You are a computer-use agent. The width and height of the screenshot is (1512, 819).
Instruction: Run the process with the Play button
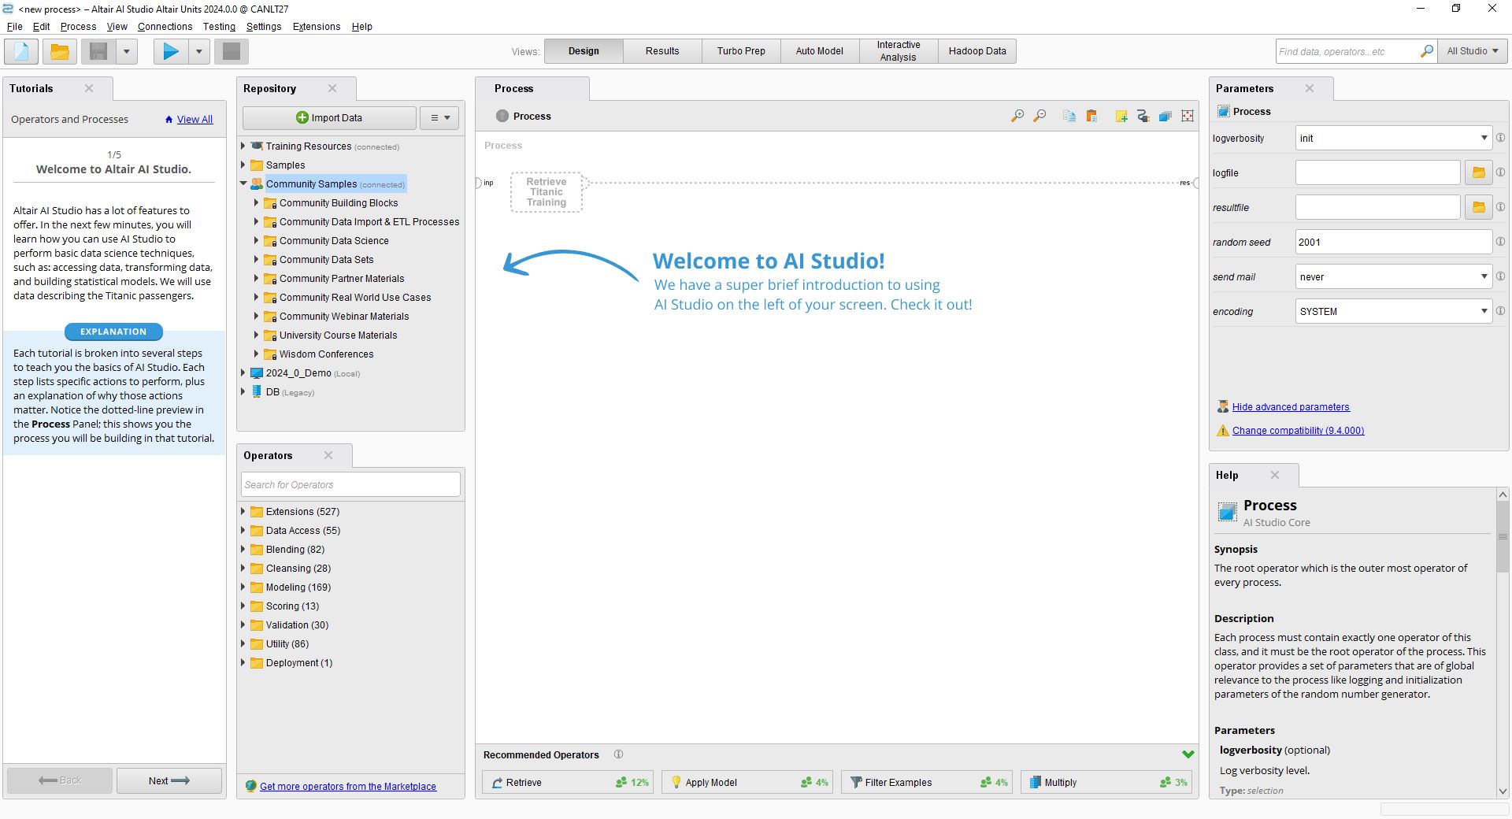point(169,51)
